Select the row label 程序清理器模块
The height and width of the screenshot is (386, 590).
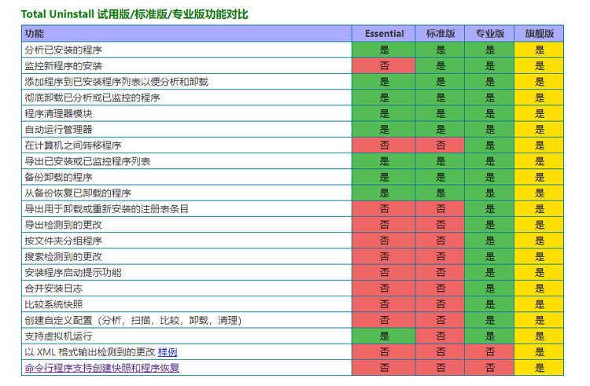click(x=58, y=113)
